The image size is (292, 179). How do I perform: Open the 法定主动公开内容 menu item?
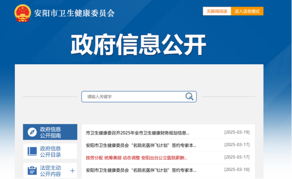[50, 170]
